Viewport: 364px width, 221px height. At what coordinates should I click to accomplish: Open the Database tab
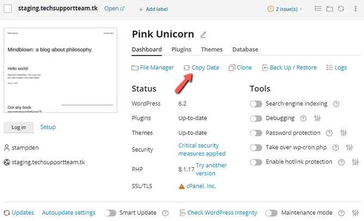pos(245,50)
